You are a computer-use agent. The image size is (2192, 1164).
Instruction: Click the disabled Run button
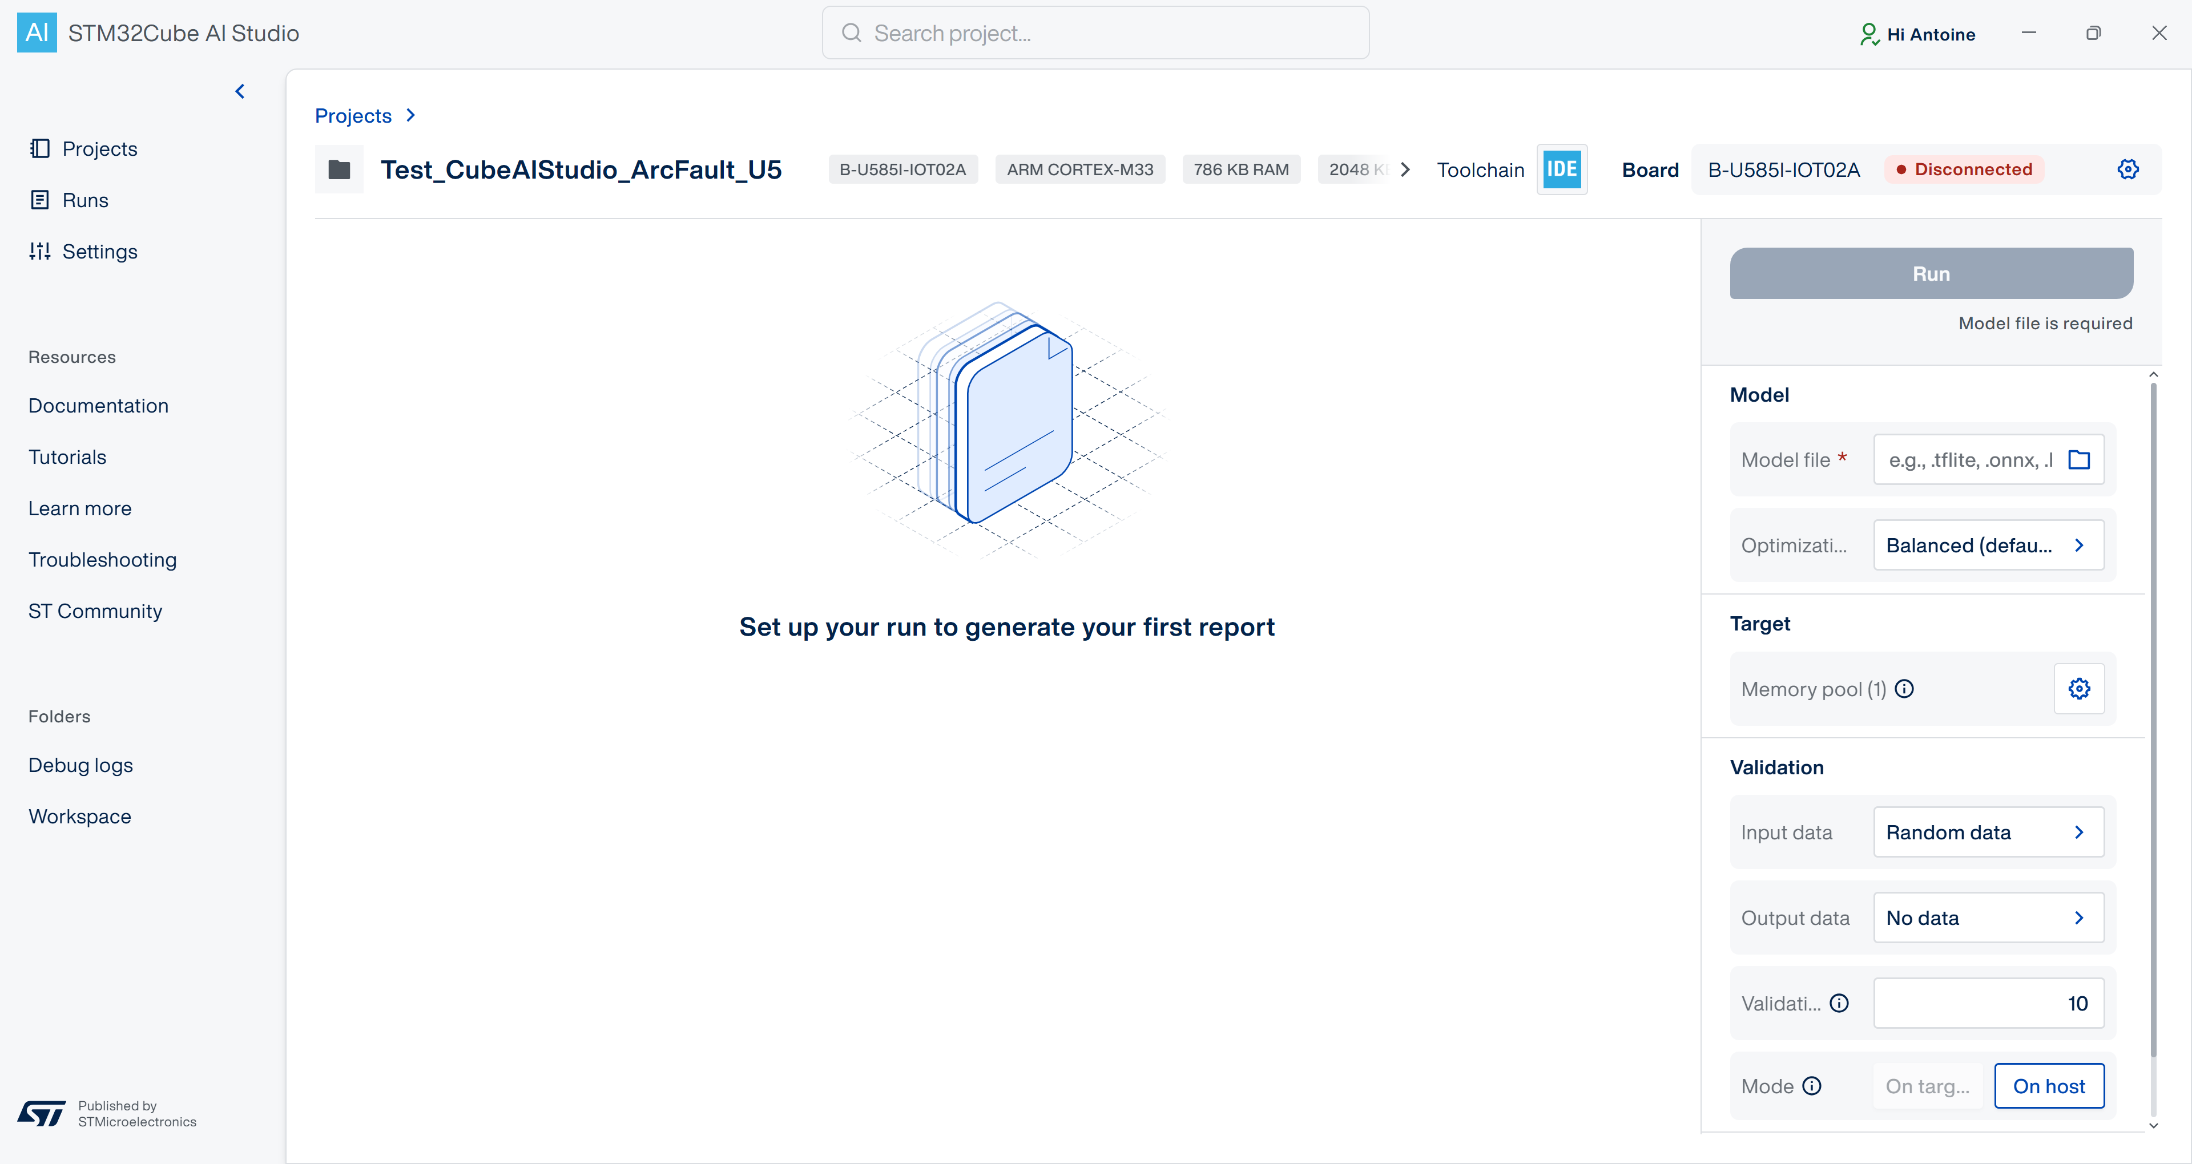click(1931, 273)
